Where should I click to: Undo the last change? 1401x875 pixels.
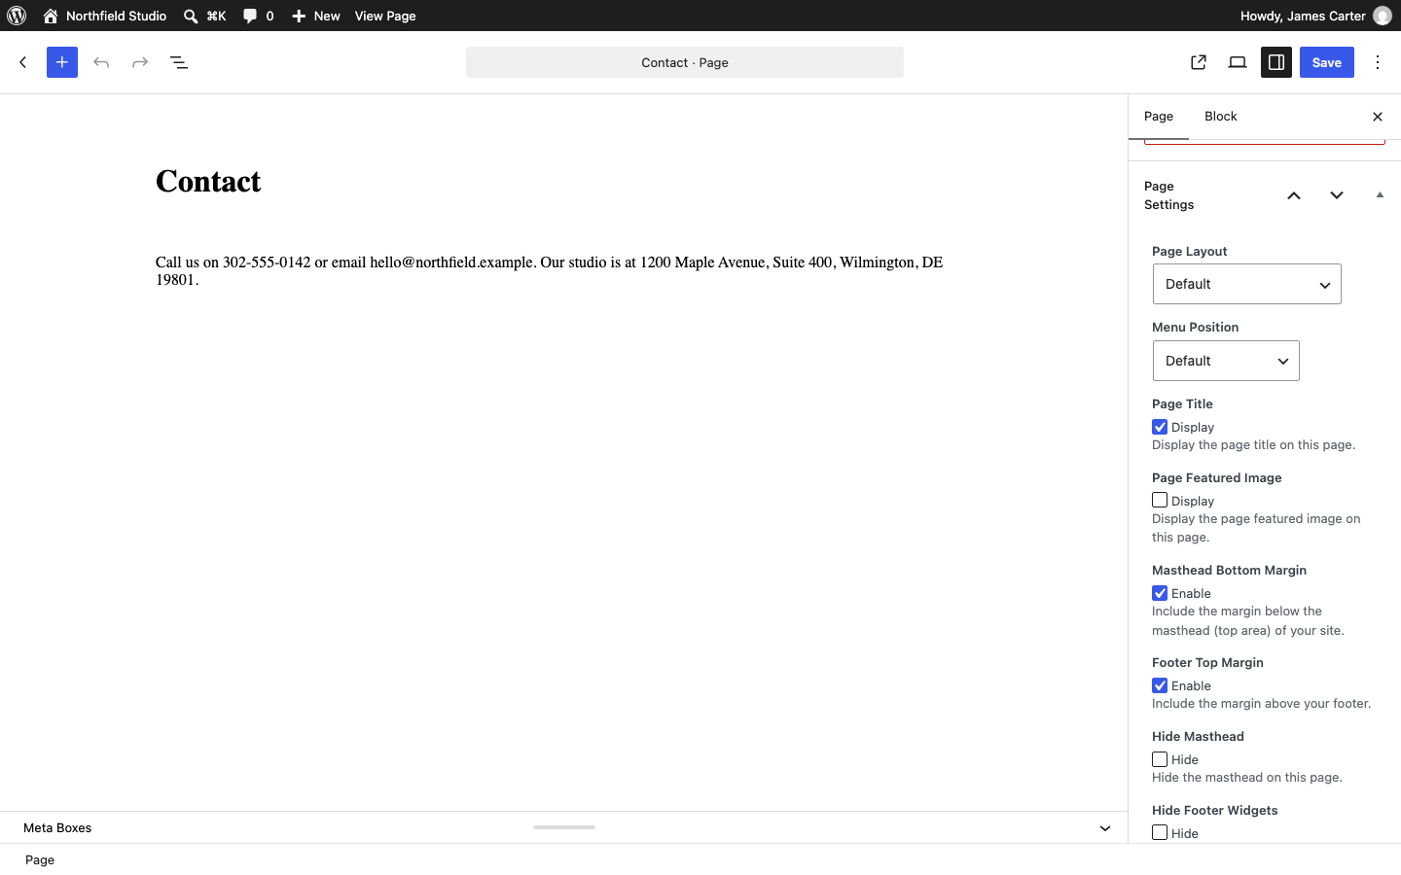pyautogui.click(x=101, y=62)
